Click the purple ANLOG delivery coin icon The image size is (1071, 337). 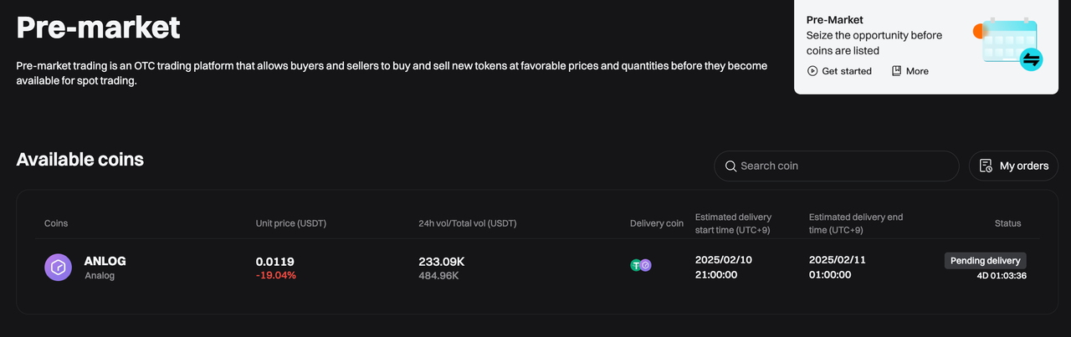646,265
